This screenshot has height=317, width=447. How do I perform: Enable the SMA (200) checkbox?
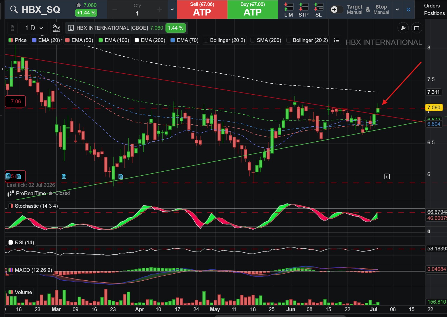tap(253, 40)
